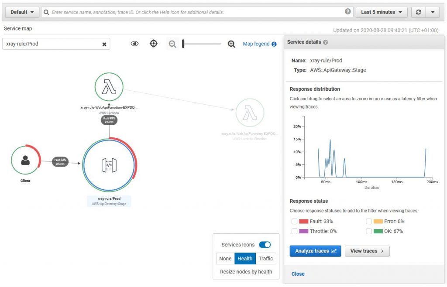Image resolution: width=447 pixels, height=287 pixels.
Task: Expand the refresh options dropdown arrow
Action: [433, 12]
